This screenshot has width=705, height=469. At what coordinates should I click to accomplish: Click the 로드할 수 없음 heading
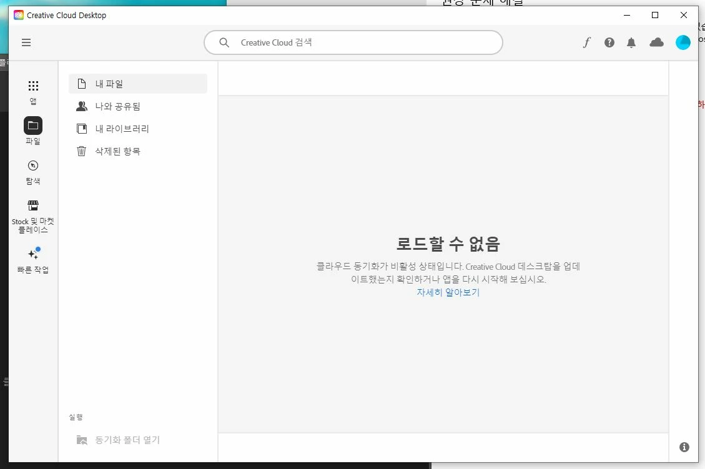tap(448, 244)
